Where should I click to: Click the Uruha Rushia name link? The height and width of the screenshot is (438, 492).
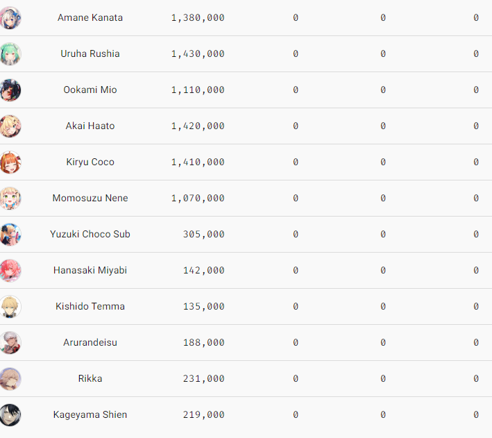pyautogui.click(x=90, y=54)
